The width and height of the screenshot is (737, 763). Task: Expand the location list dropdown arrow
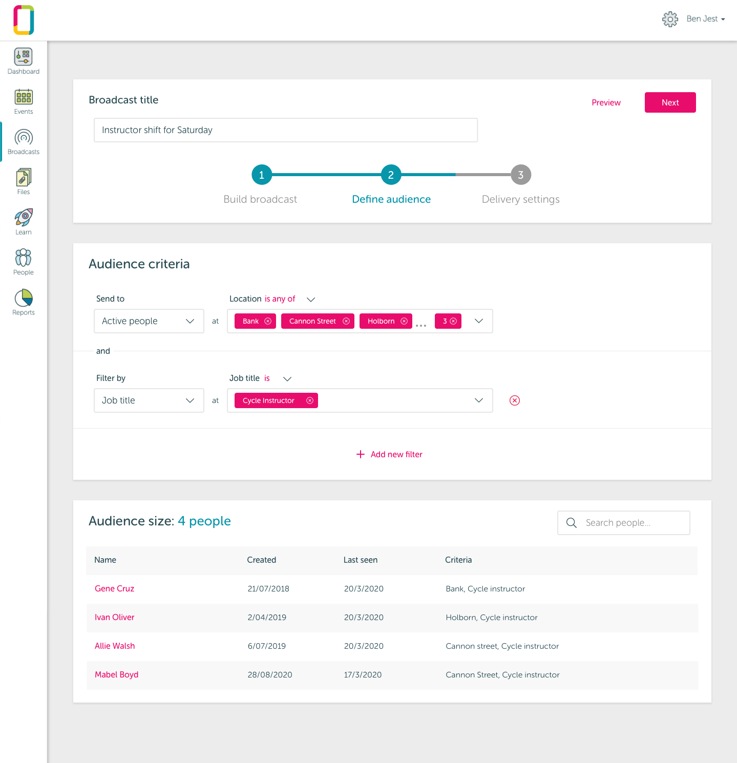[x=479, y=321]
